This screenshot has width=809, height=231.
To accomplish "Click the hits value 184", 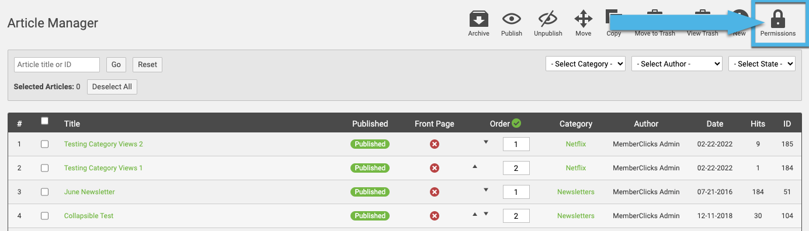I will click(758, 192).
